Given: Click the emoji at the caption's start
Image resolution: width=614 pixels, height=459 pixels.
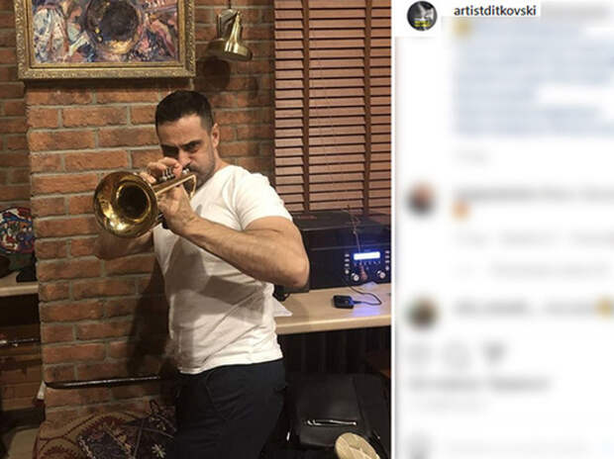Looking at the screenshot, I should tap(462, 28).
